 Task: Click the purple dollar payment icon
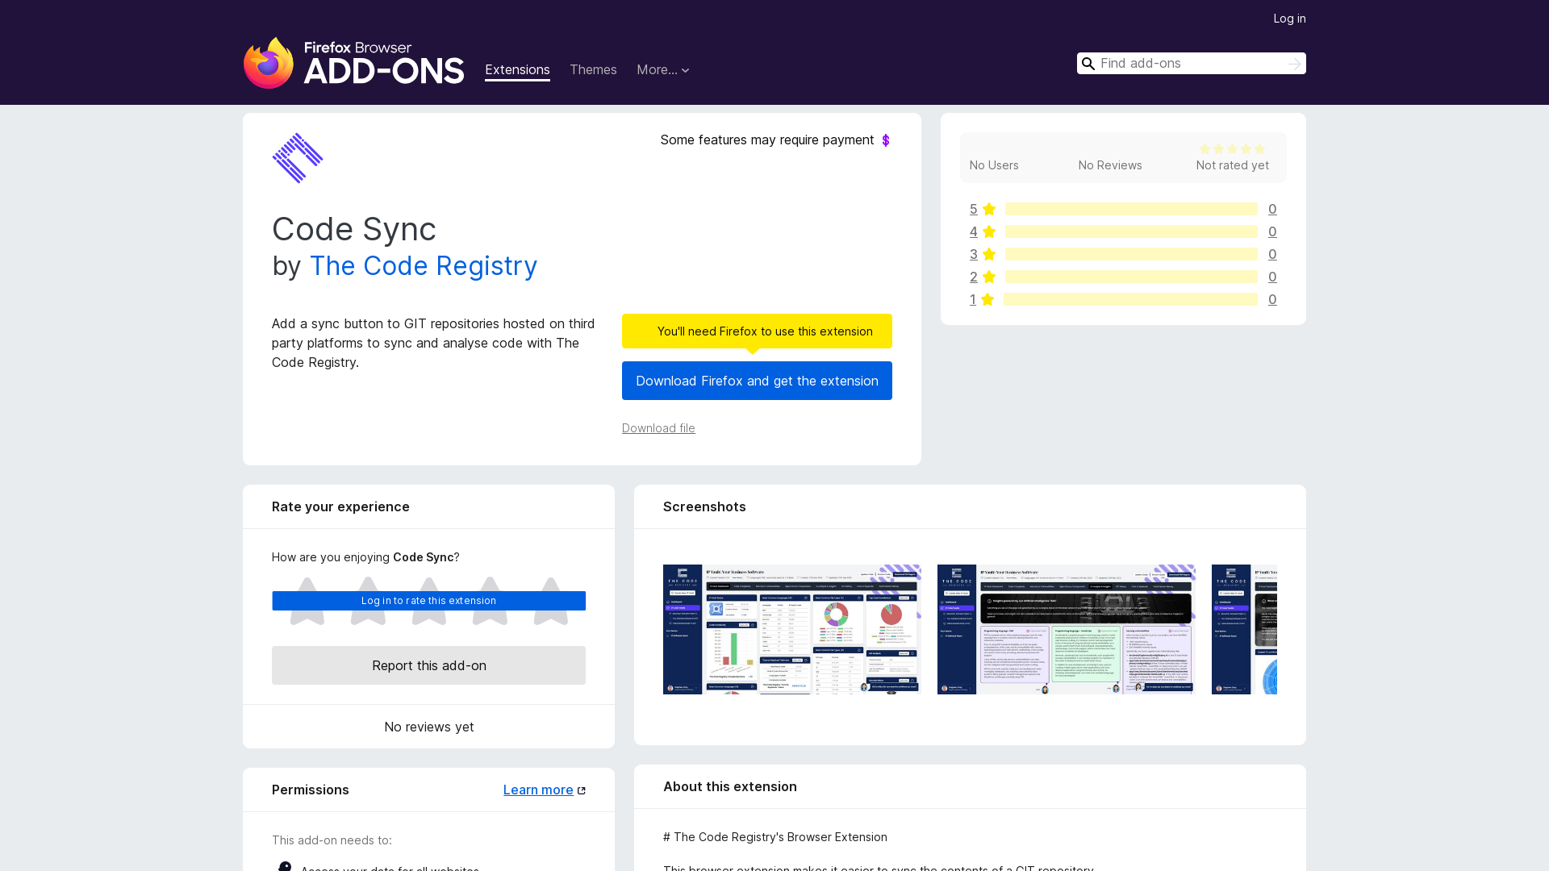coord(886,140)
